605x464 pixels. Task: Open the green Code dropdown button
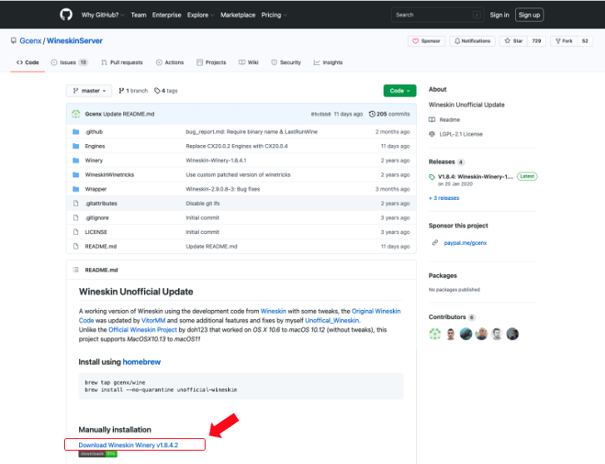tap(399, 91)
